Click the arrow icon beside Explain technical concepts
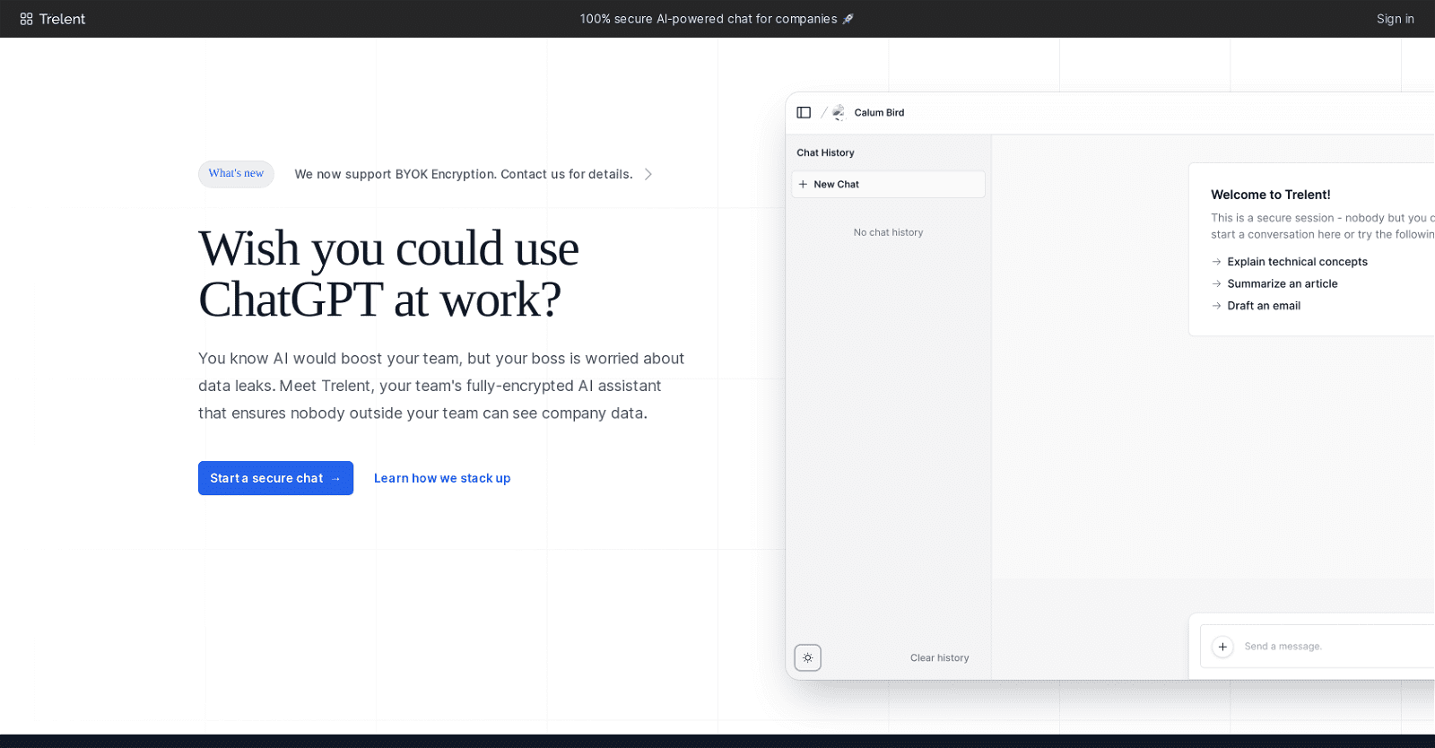1435x748 pixels. pyautogui.click(x=1216, y=262)
